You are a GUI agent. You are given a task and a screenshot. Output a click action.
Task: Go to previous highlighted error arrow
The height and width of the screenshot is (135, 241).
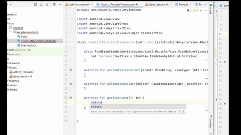(201, 10)
